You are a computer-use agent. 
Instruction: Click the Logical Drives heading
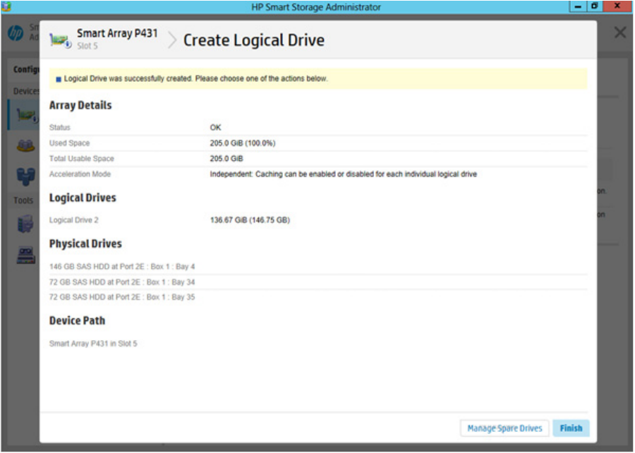83,198
